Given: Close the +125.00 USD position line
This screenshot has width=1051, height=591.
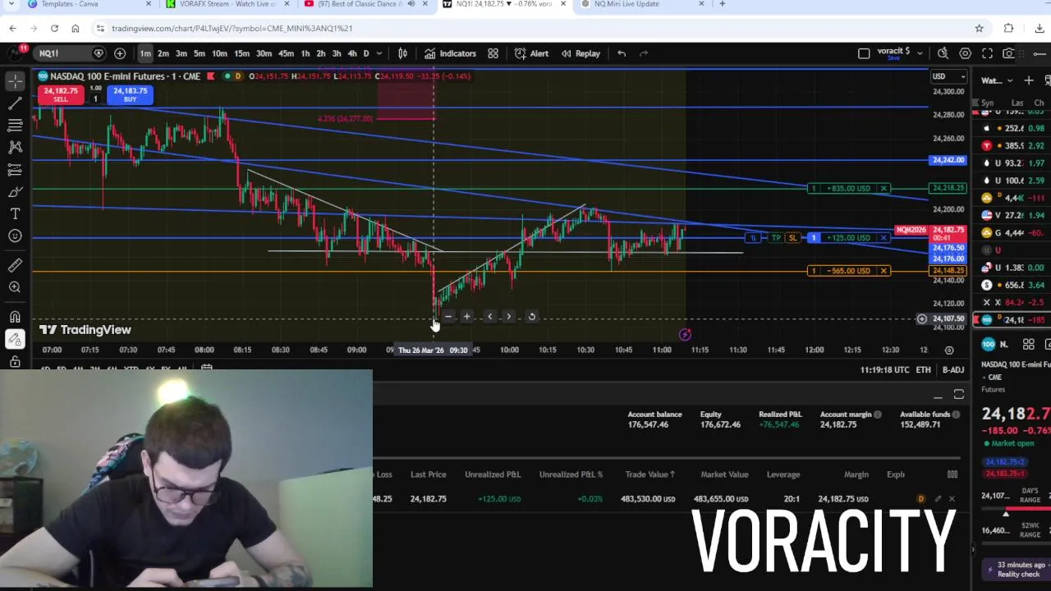Looking at the screenshot, I should coord(883,237).
